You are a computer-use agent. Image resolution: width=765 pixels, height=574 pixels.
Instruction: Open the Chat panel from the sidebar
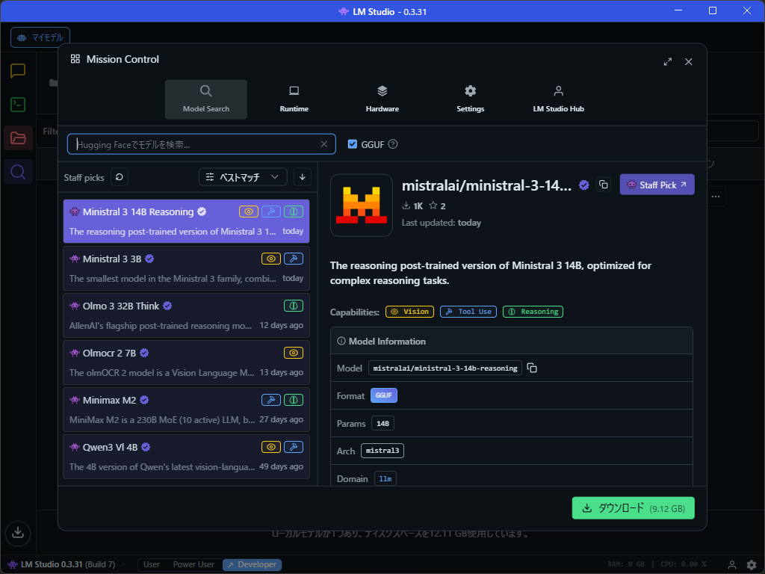17,71
